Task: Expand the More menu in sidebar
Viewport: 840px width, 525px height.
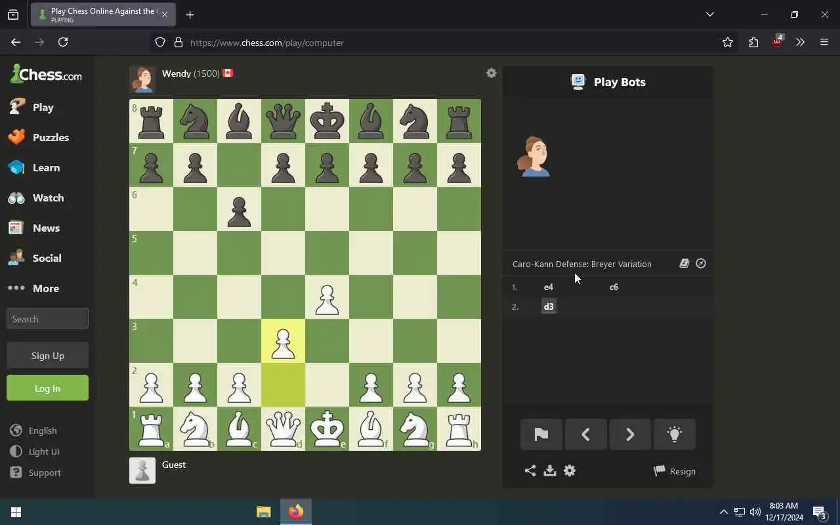Action: (33, 288)
